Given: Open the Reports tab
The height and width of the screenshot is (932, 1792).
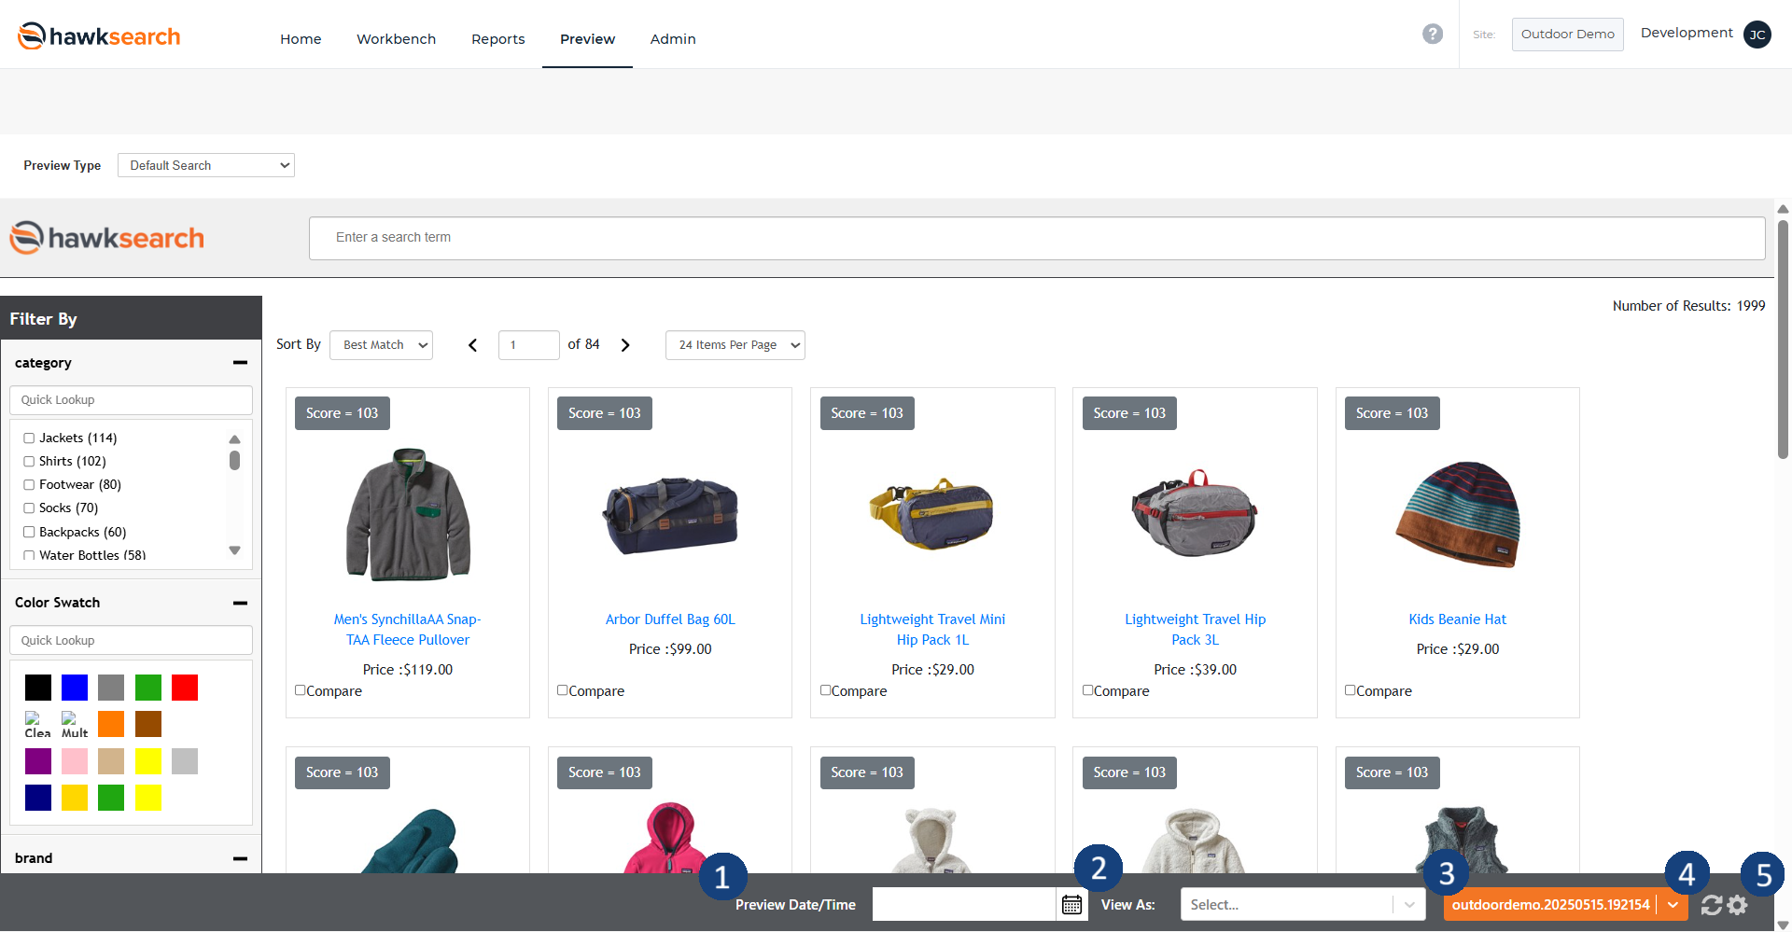Looking at the screenshot, I should point(497,39).
